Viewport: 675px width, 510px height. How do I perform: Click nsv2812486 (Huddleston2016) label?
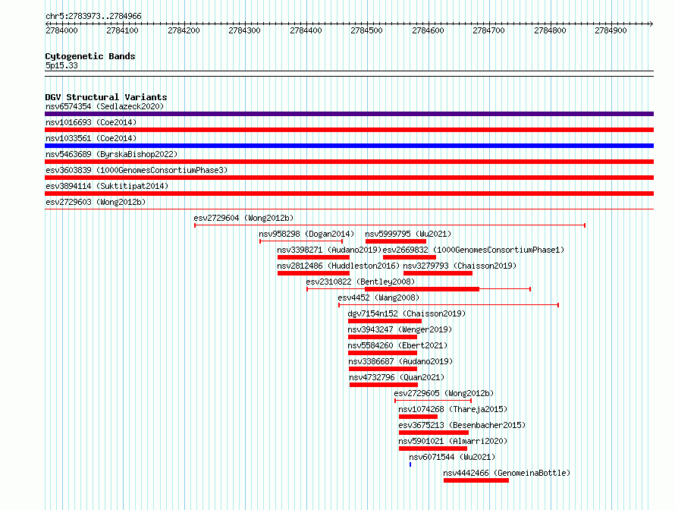click(338, 266)
